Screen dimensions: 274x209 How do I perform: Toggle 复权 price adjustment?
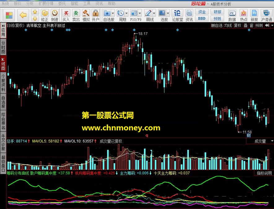(x=238, y=25)
